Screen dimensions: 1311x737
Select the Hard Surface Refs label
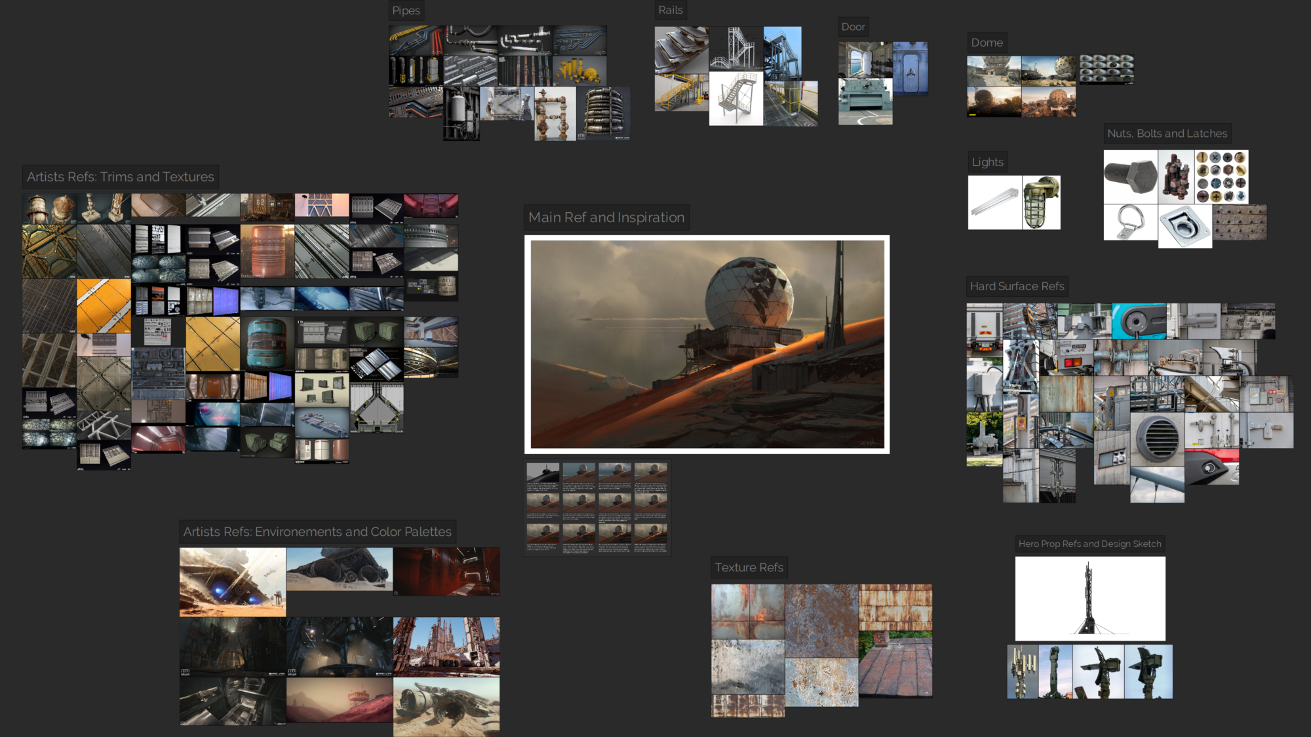1017,286
